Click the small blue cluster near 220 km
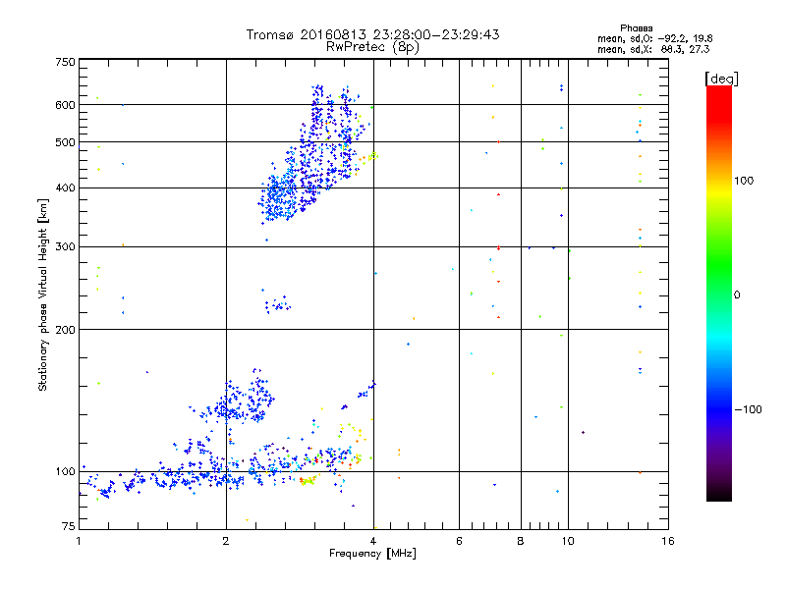The height and width of the screenshot is (589, 786). (x=277, y=303)
